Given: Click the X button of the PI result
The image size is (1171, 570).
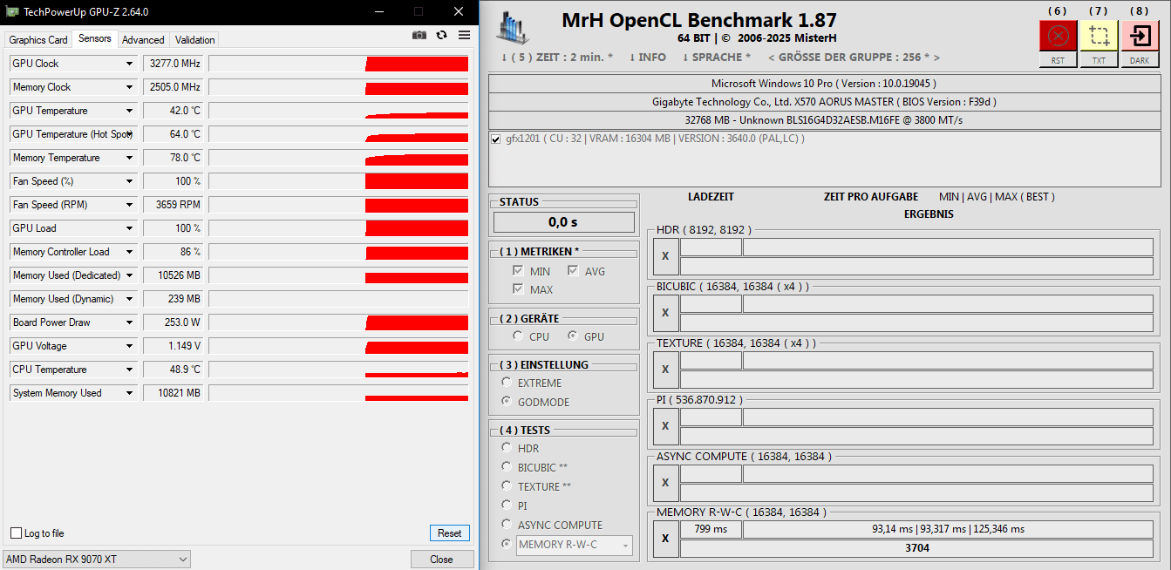Looking at the screenshot, I should [665, 426].
